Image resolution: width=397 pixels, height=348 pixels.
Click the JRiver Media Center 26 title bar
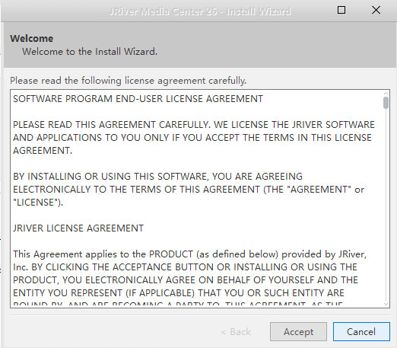pos(200,11)
